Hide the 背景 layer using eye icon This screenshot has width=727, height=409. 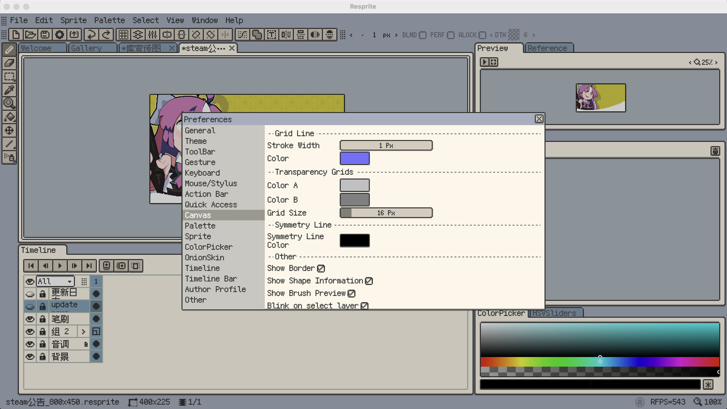pyautogui.click(x=30, y=357)
